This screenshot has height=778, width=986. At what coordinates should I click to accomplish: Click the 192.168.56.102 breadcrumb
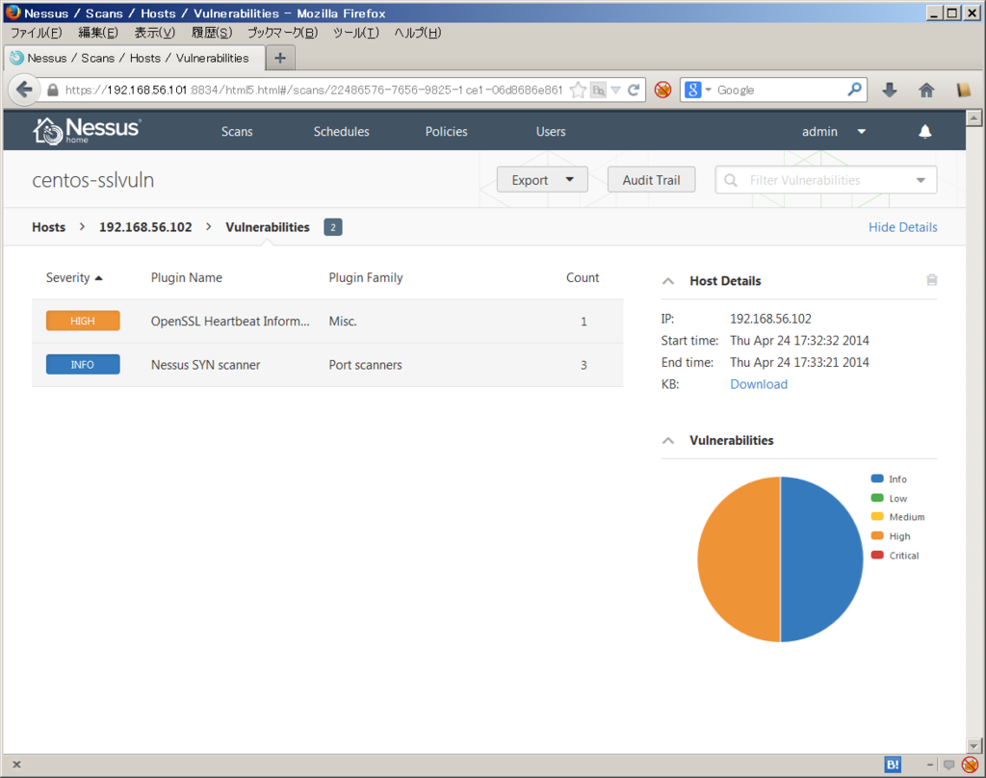click(145, 227)
